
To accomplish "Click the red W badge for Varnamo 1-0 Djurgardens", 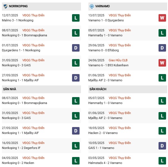I will tap(162, 18).
